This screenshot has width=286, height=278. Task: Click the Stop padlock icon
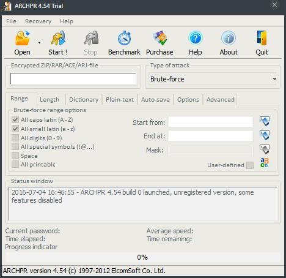click(x=91, y=38)
